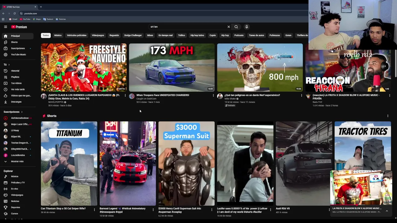Open En vivo under Explorar

[x=17, y=189]
